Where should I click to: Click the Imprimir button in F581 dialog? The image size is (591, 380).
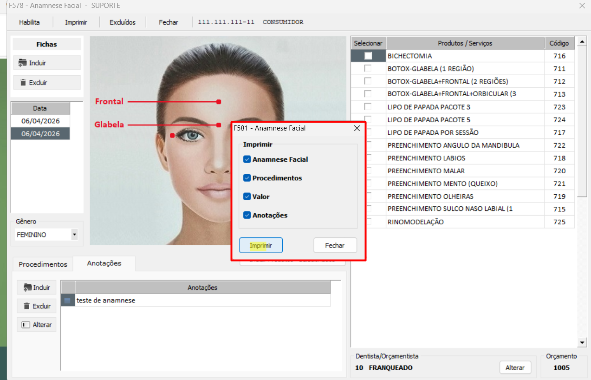(261, 245)
